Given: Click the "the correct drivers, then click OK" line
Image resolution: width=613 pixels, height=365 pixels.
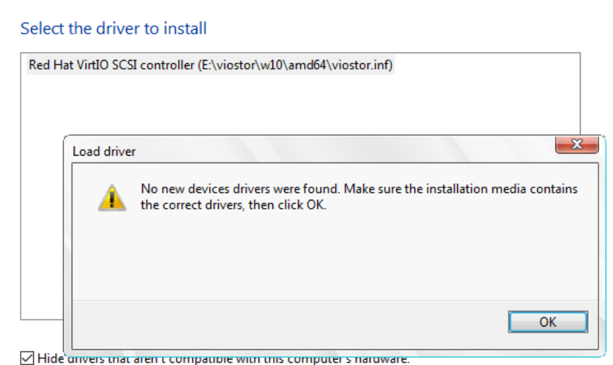Looking at the screenshot, I should point(233,205).
